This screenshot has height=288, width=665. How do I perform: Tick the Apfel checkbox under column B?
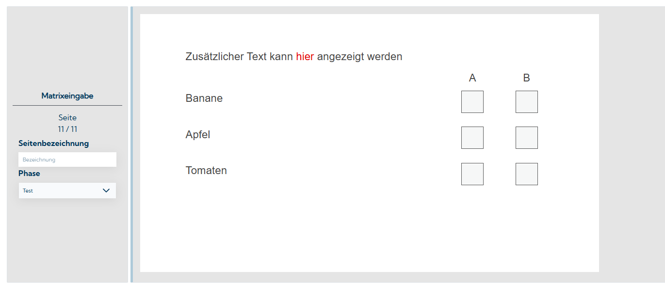526,138
